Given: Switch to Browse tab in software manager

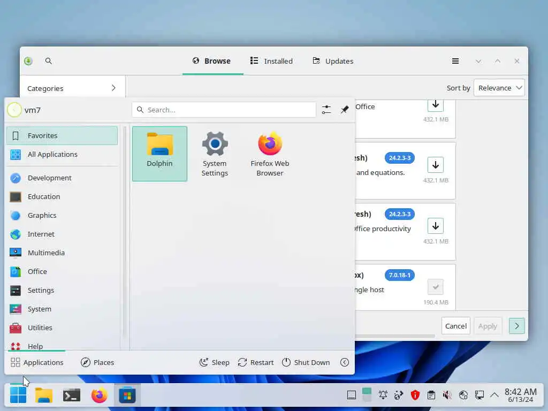Looking at the screenshot, I should [212, 61].
